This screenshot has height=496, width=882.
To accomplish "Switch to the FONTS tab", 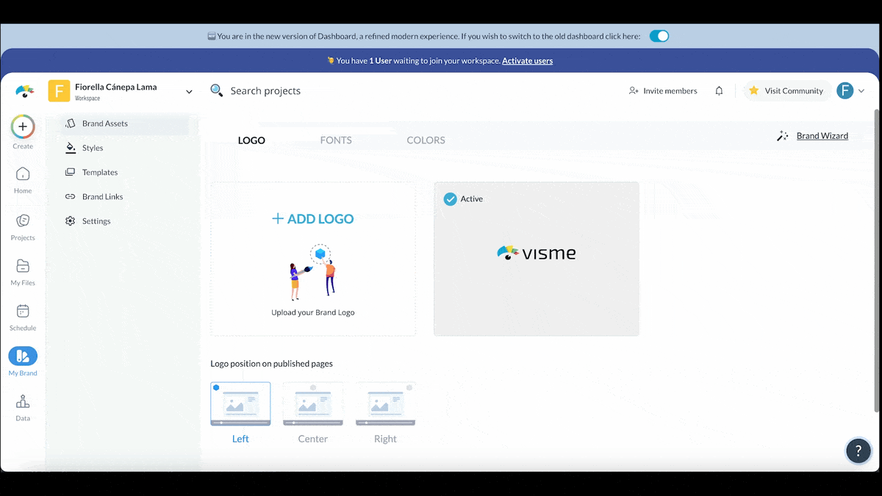I will click(336, 140).
